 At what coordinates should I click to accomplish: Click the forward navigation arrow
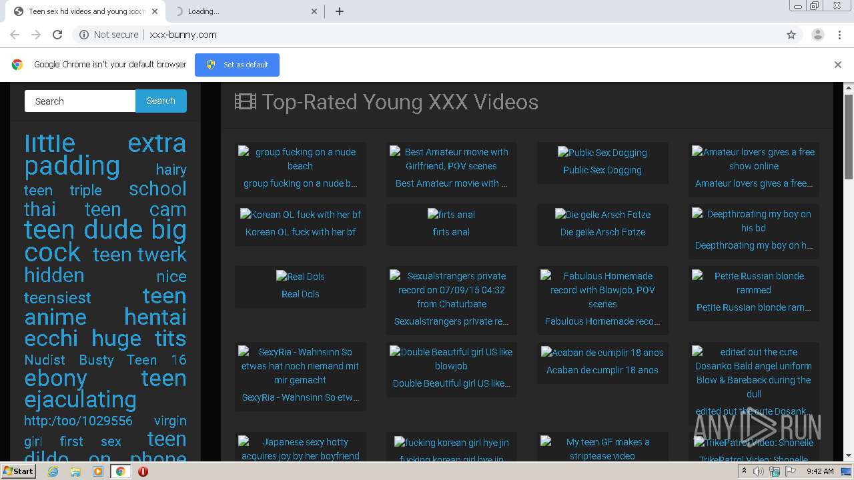(36, 35)
